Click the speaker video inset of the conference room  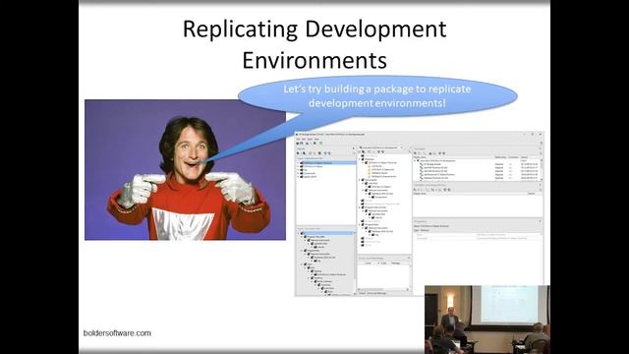(x=487, y=320)
